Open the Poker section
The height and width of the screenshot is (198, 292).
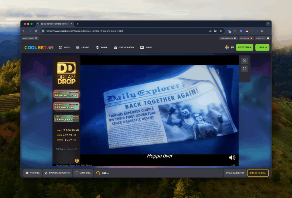click(x=102, y=47)
